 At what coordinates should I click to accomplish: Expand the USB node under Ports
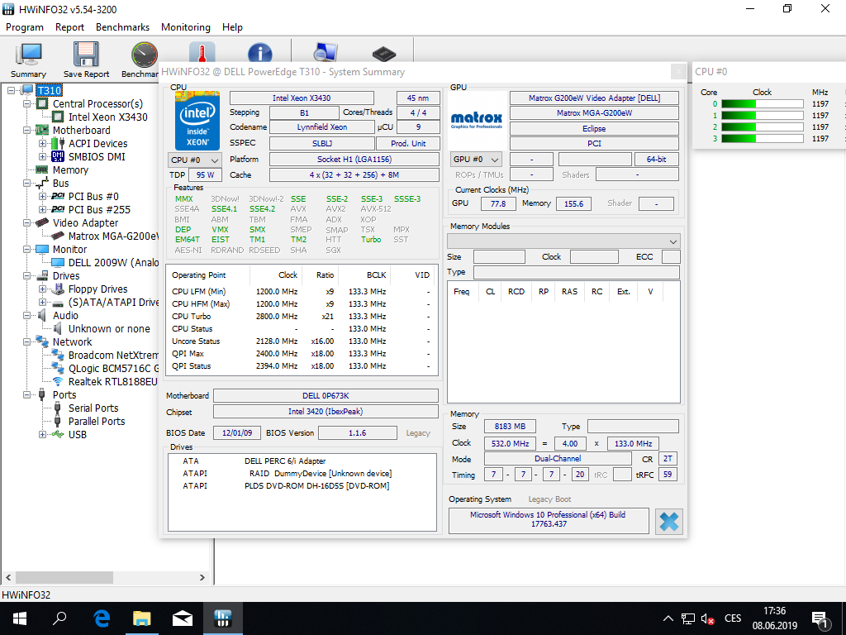point(44,435)
